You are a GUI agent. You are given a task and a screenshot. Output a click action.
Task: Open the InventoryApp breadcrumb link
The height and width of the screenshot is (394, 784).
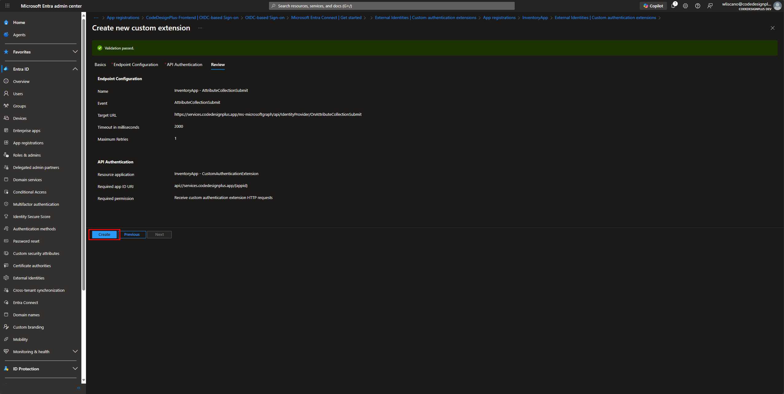pos(535,18)
